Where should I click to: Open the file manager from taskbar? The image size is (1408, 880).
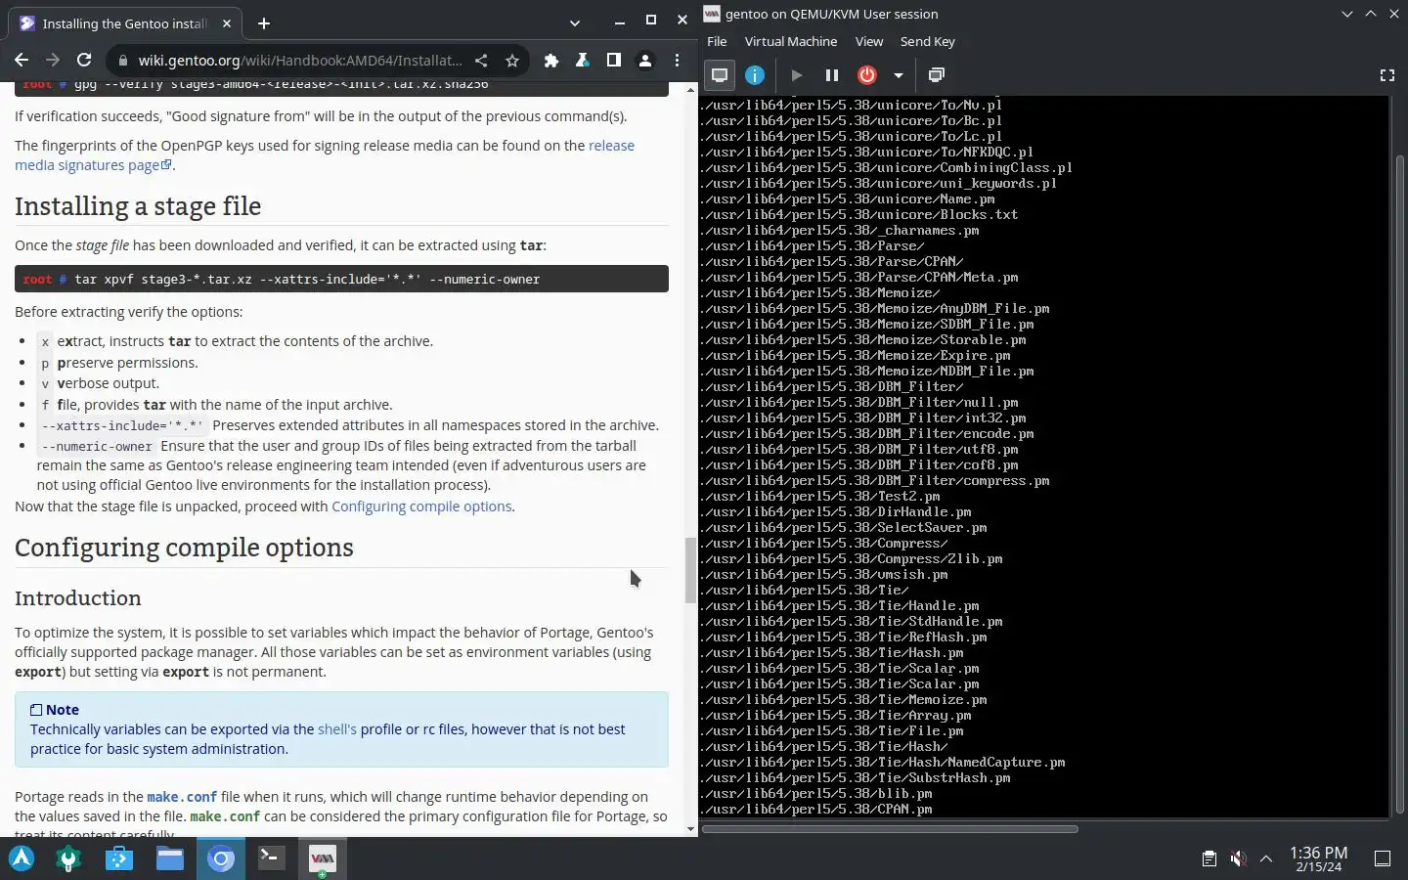coord(170,858)
